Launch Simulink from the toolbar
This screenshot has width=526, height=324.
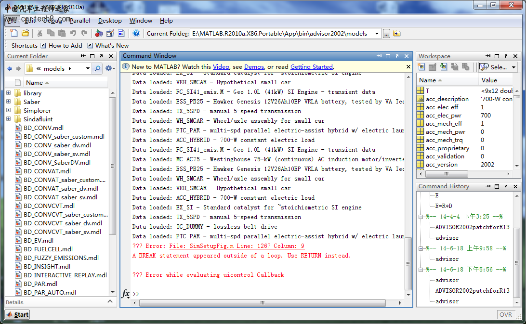99,33
